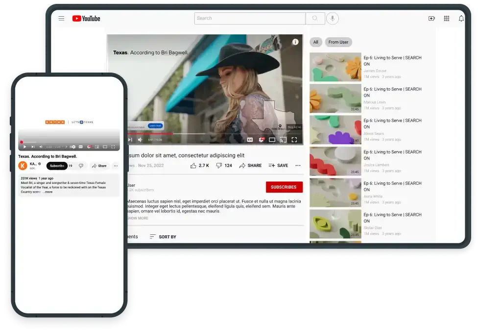Toggle theater mode on tablet player
The height and width of the screenshot is (331, 478).
[272, 140]
